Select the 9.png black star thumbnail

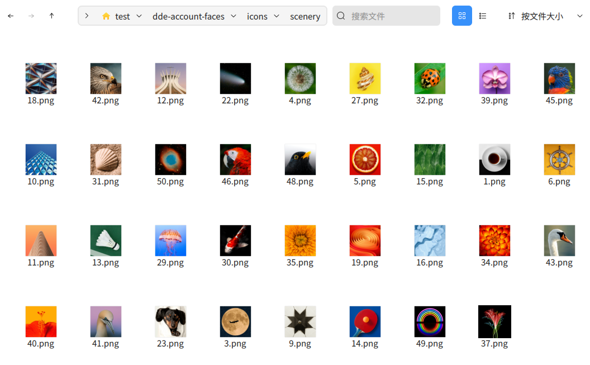pos(300,322)
